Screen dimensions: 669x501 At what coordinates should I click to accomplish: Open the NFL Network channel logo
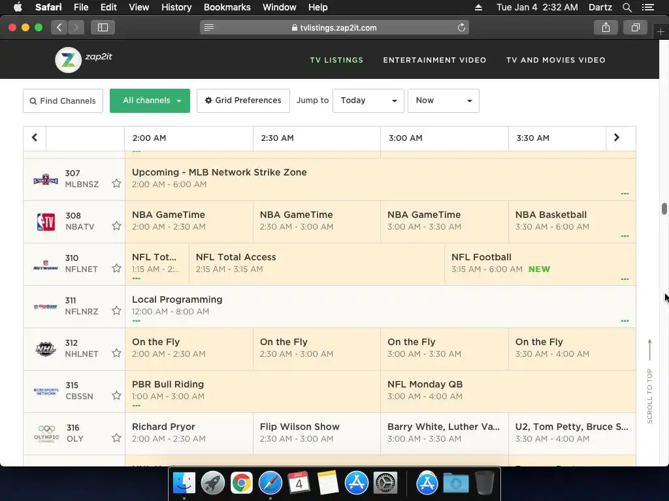click(x=46, y=265)
